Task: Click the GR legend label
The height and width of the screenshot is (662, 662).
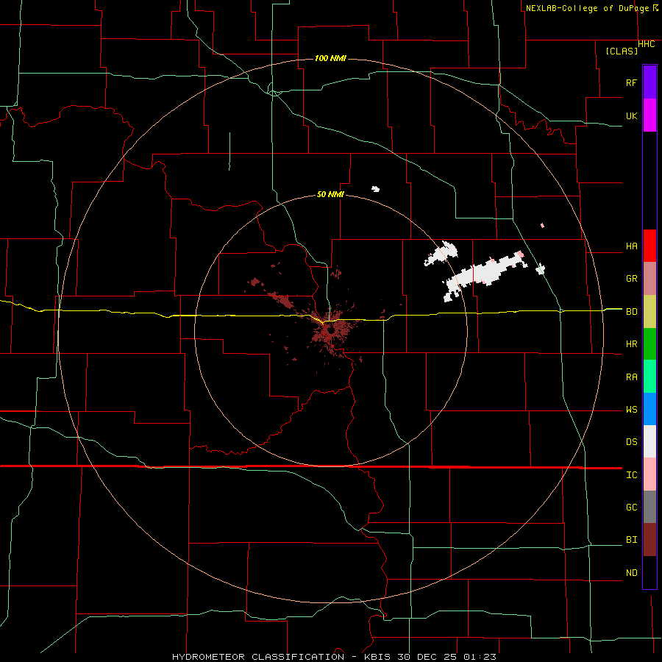Action: click(631, 279)
